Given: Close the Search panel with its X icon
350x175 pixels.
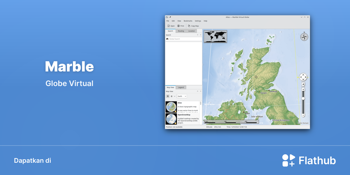Looking at the screenshot, I should [200, 35].
